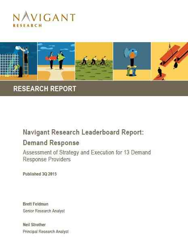188x242 pixels.
Task: Select the 'Demand Response' title line
Action: 51,143
